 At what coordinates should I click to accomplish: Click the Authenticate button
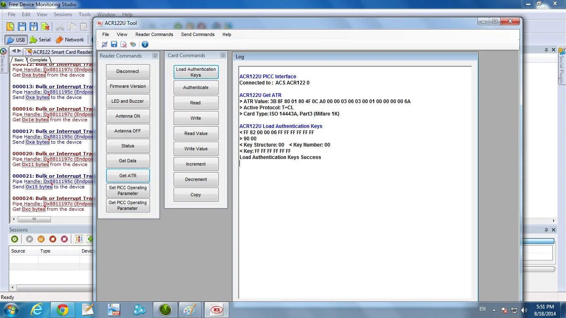[196, 87]
